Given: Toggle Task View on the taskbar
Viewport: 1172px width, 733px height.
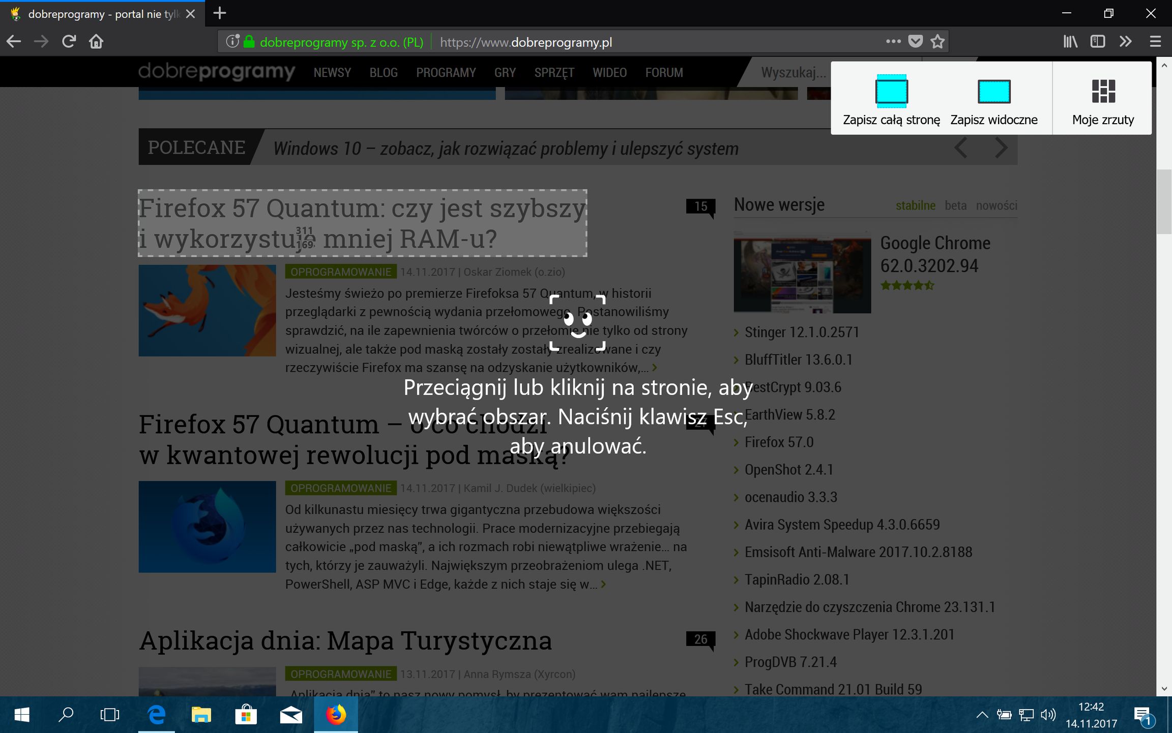Looking at the screenshot, I should (110, 715).
